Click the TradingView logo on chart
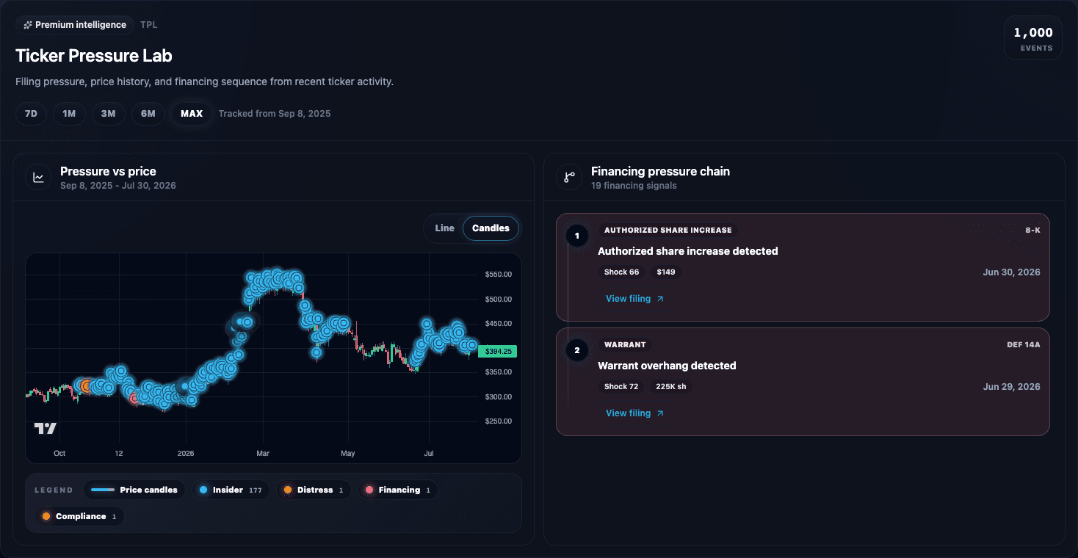Viewport: 1078px width, 558px height. click(46, 428)
